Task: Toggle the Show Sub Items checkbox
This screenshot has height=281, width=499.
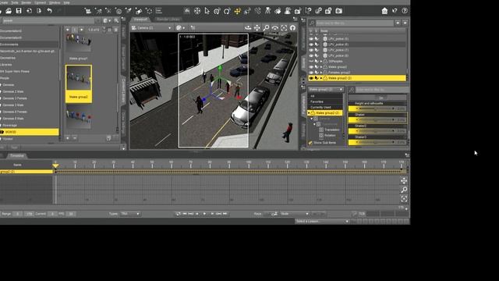Action: [x=310, y=143]
